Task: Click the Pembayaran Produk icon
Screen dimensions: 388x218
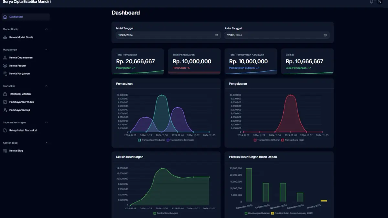Action: [x=5, y=102]
